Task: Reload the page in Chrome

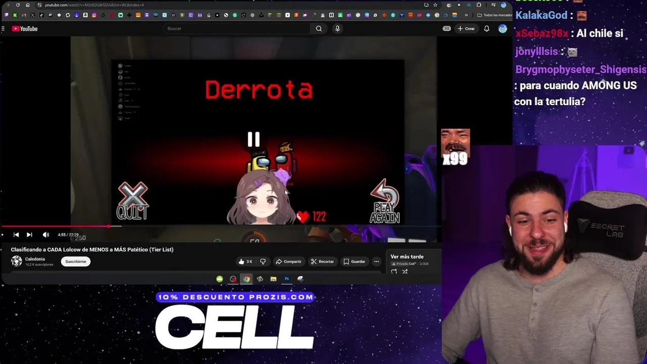Action: point(18,5)
